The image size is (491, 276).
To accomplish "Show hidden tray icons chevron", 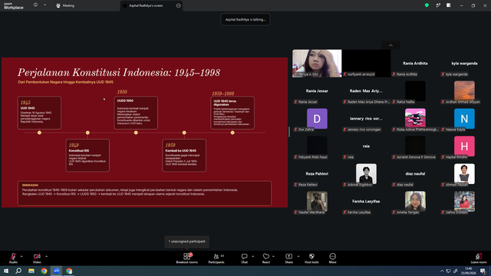I will coord(442,271).
